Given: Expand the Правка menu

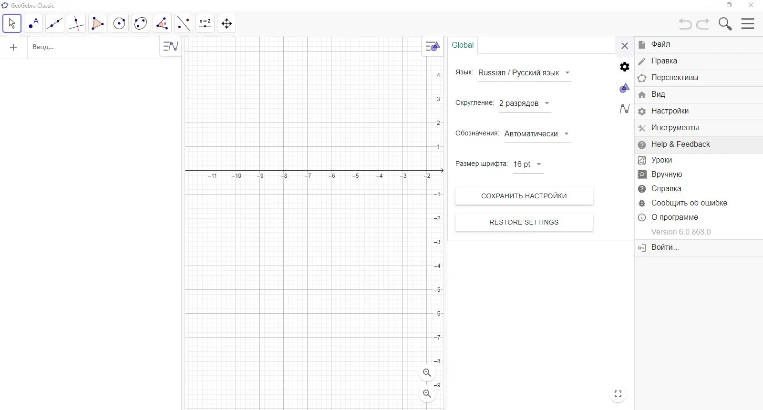Looking at the screenshot, I should pyautogui.click(x=699, y=61).
